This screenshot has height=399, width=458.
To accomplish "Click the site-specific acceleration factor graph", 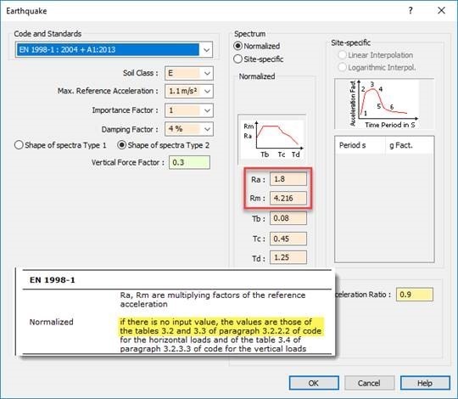I will [384, 104].
